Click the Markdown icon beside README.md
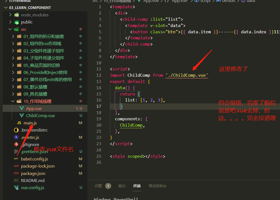 16,180
